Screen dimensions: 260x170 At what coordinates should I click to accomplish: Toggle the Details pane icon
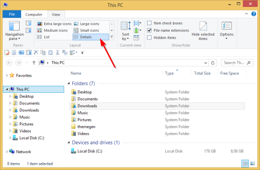[x=28, y=30]
